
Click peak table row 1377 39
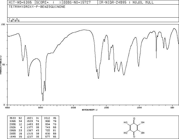point(33,127)
